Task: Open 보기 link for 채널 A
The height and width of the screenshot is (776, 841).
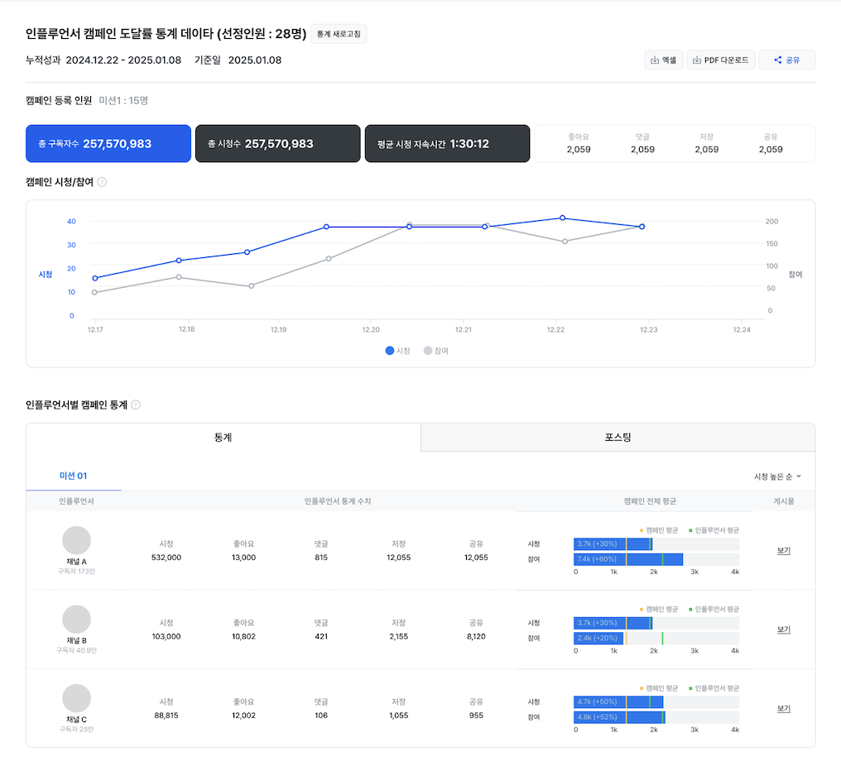Action: [x=783, y=550]
